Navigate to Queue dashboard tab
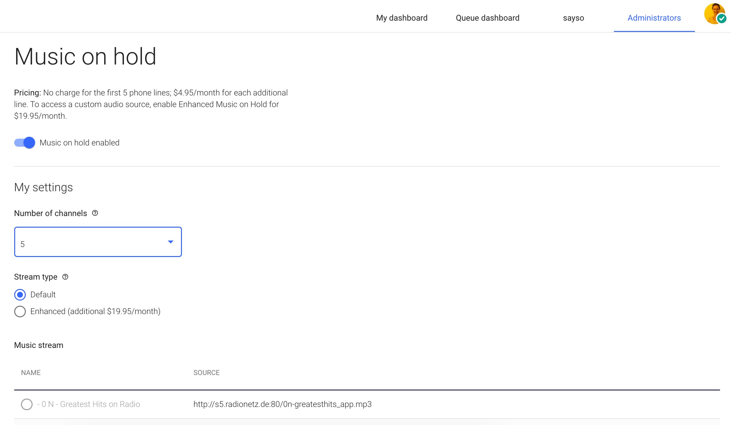 pos(487,18)
